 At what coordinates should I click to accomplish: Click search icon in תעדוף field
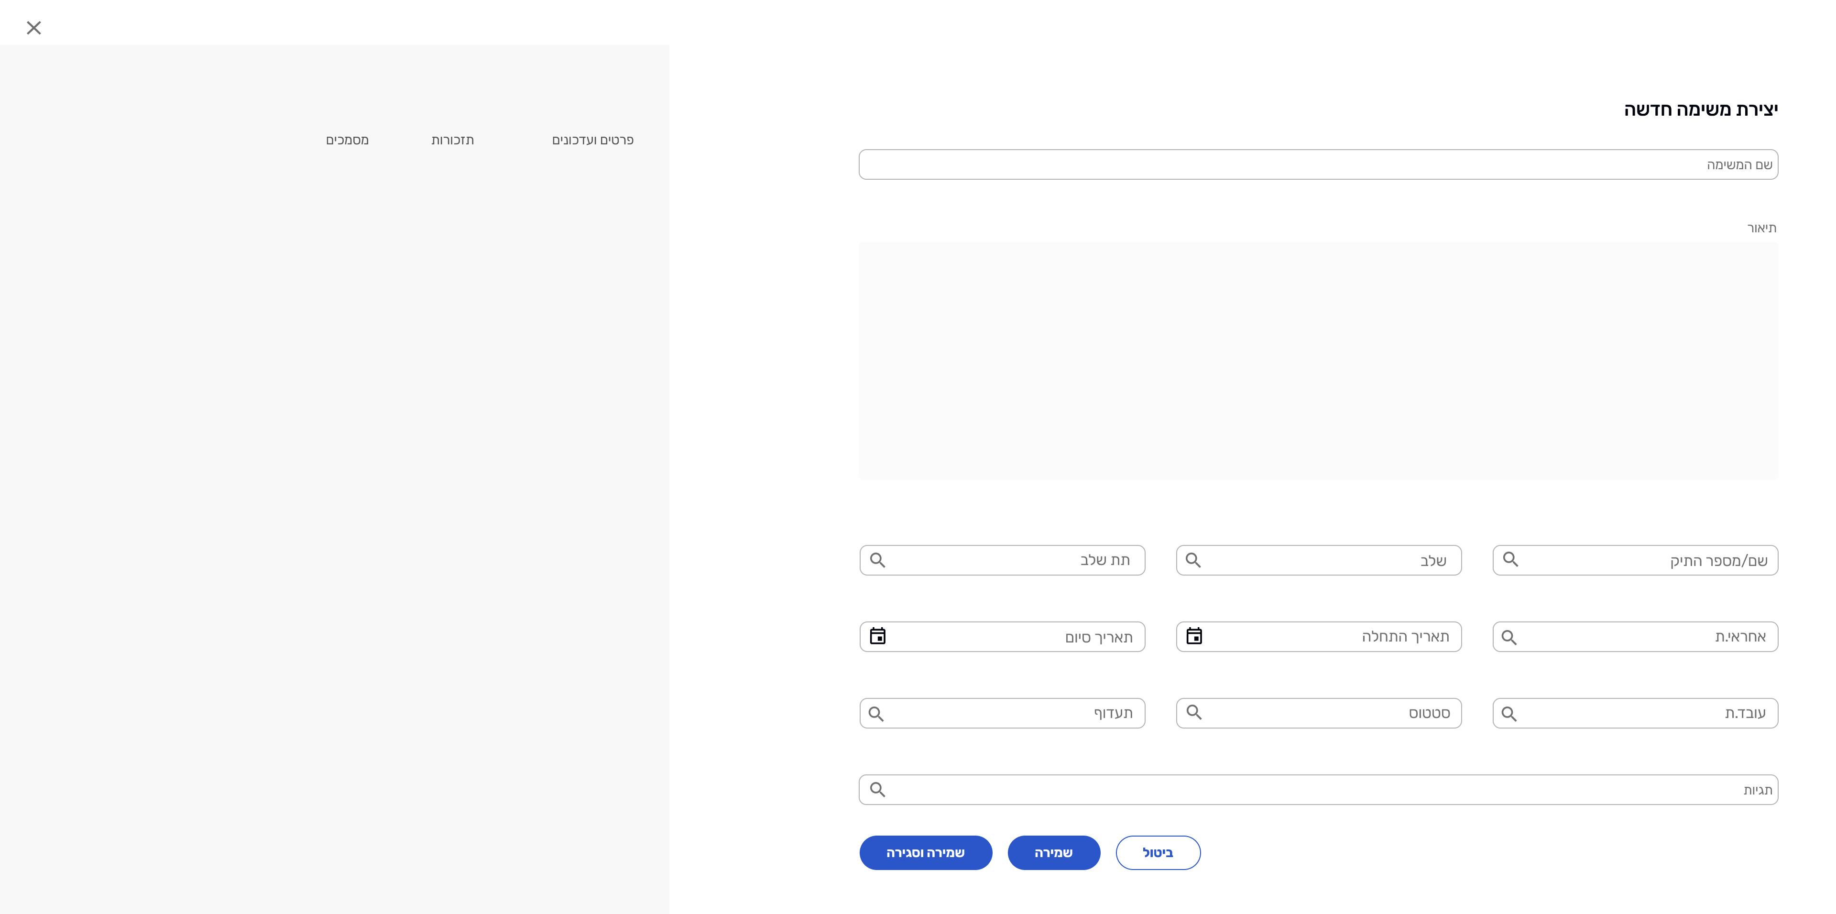pyautogui.click(x=876, y=714)
